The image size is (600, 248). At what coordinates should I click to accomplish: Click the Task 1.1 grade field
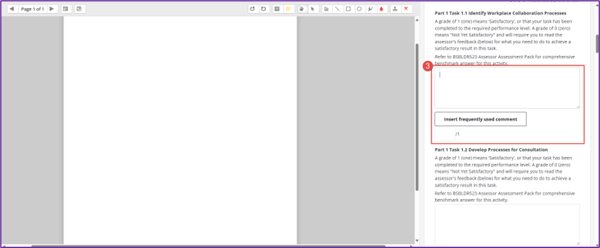pyautogui.click(x=445, y=134)
